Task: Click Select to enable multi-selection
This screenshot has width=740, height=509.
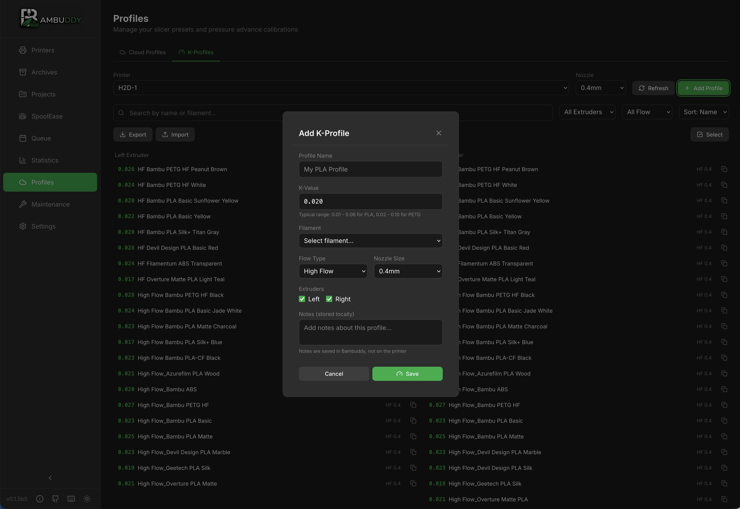Action: [709, 134]
